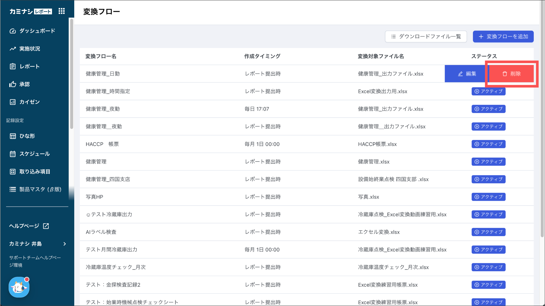This screenshot has width=545, height=306.
Task: Toggle the アクティブ status for HACCP 帳票 row
Action: coord(488,144)
